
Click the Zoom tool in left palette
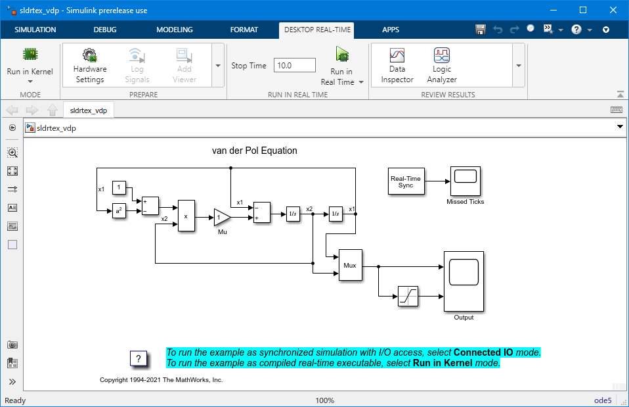point(12,153)
